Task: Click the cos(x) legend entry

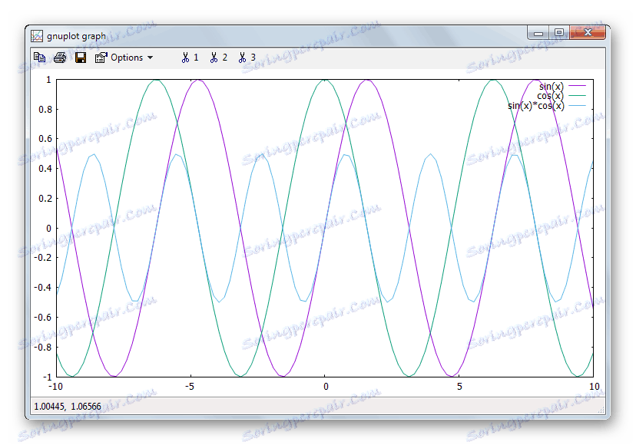Action: (x=551, y=96)
